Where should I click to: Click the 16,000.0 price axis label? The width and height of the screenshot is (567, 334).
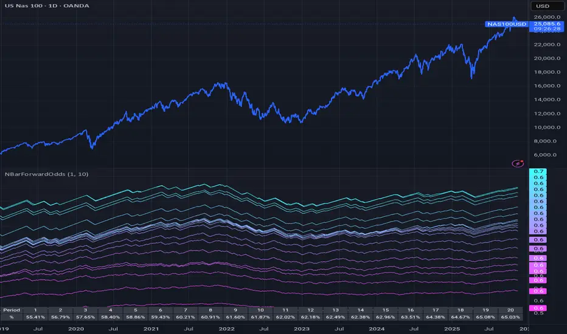[547, 86]
